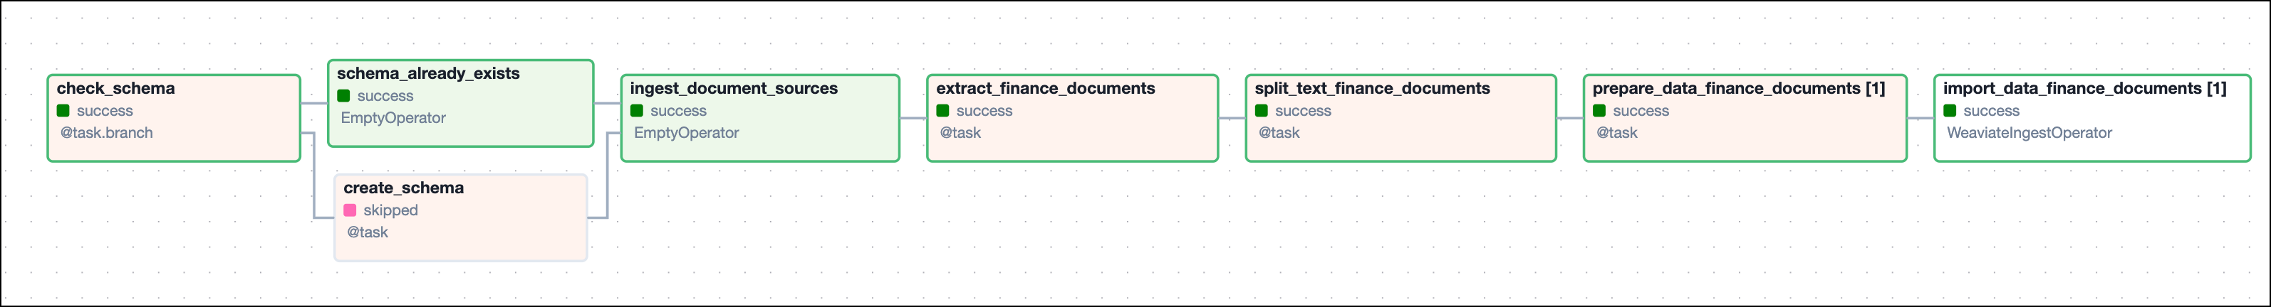Click the green success indicator in schema_already_exists
The width and height of the screenshot is (2271, 307).
(x=344, y=96)
